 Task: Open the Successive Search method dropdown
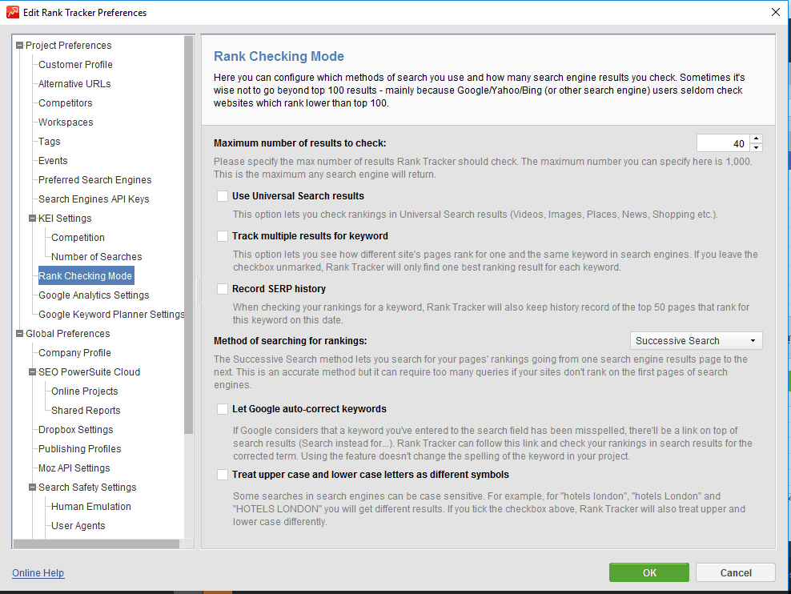click(696, 341)
